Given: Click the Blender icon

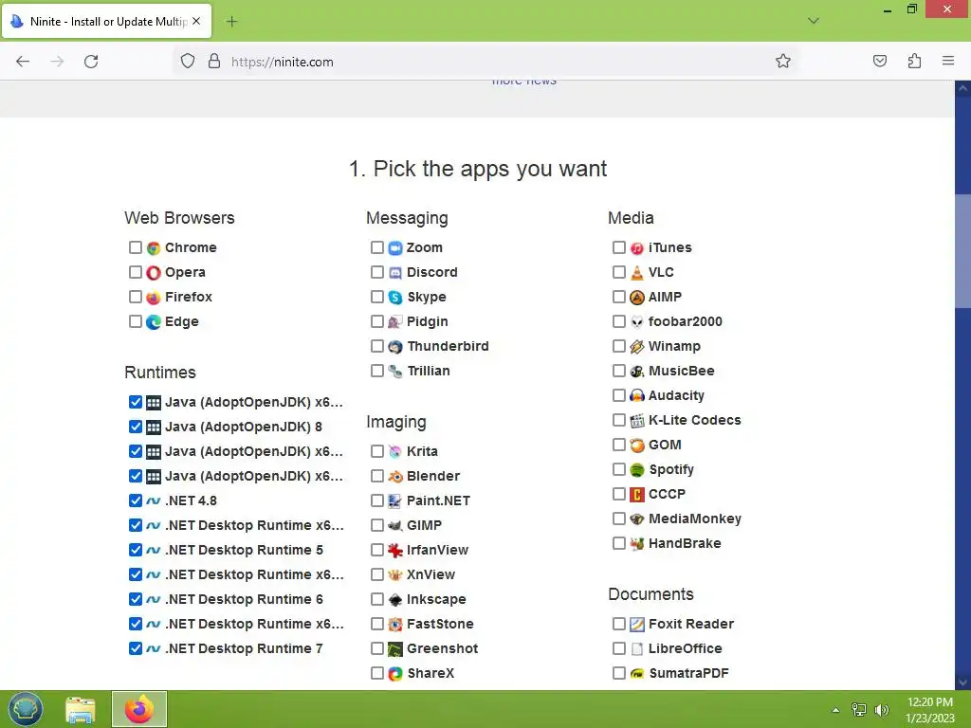Looking at the screenshot, I should pos(395,477).
